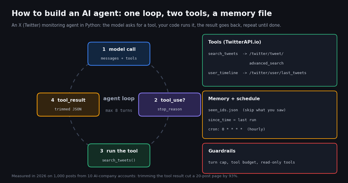
Task: Click the subtitle about X monitoring agent
Action: click(146, 26)
